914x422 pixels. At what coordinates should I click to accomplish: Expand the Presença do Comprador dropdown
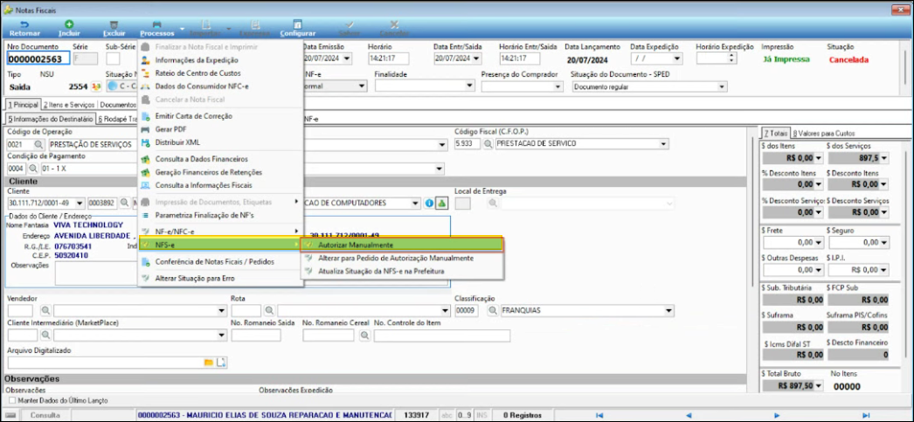(559, 86)
